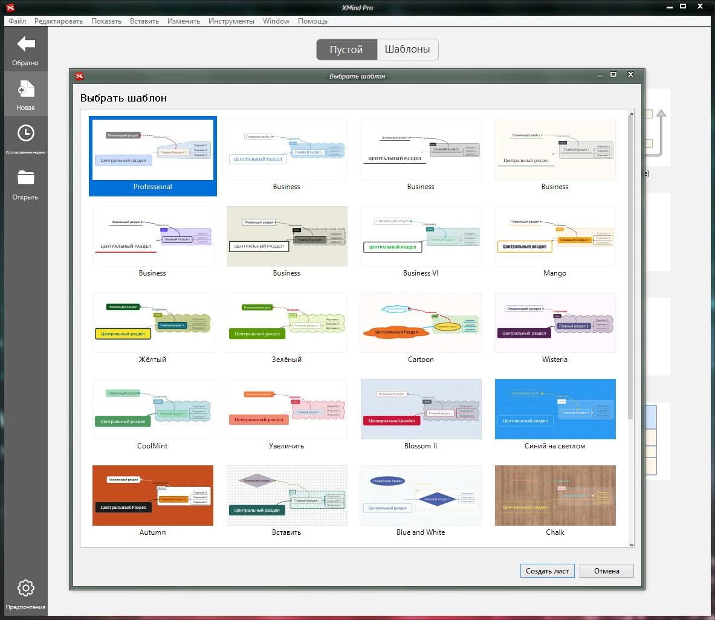This screenshot has width=715, height=620.
Task: Select the Blossom II template
Action: [x=421, y=409]
